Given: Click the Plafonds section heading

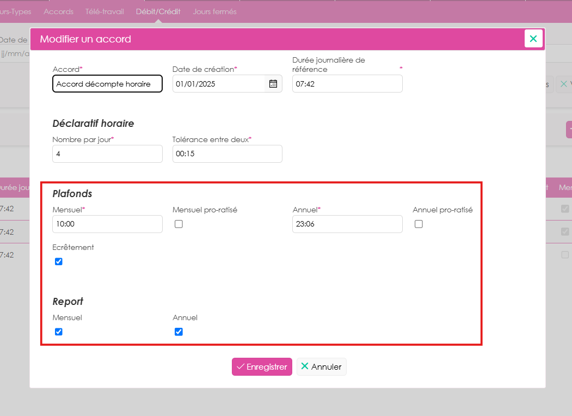Looking at the screenshot, I should [x=72, y=194].
